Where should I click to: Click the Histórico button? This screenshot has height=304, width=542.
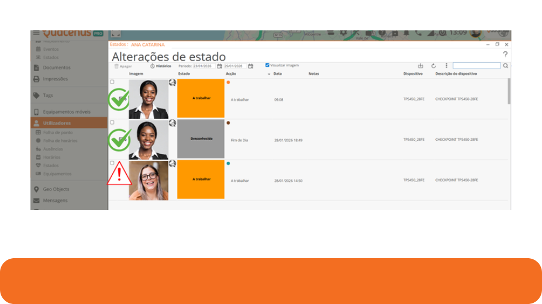coord(160,66)
